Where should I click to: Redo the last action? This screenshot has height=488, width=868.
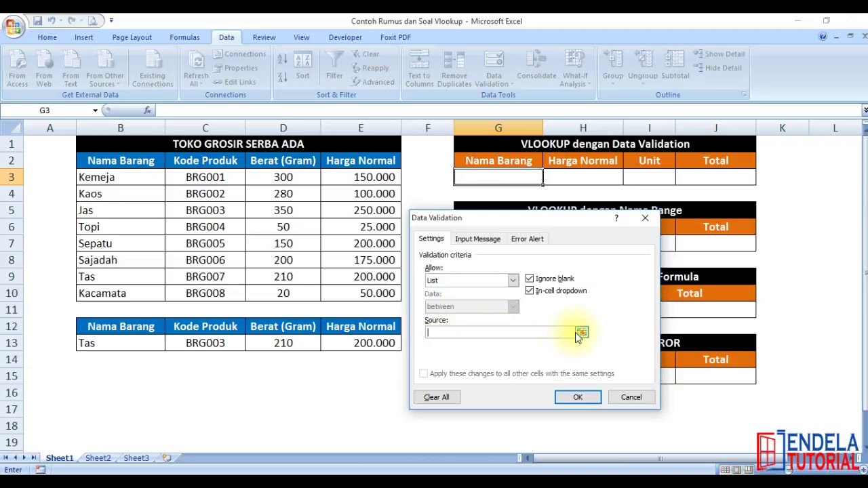coord(71,21)
